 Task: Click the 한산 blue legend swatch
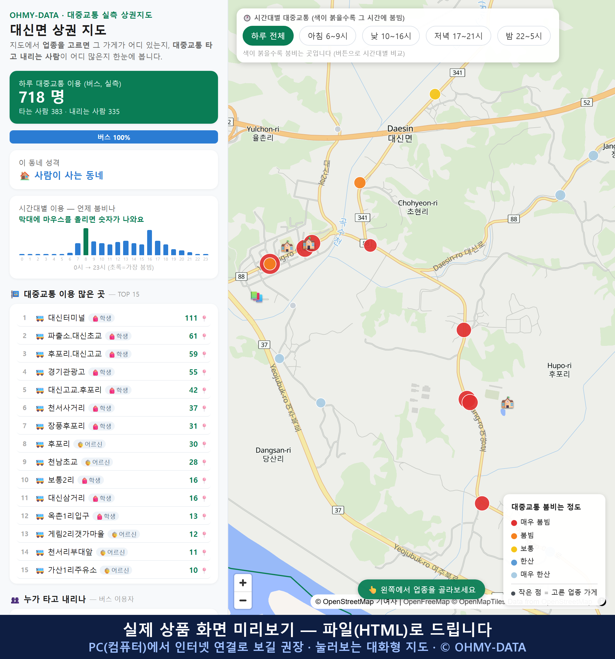point(514,562)
